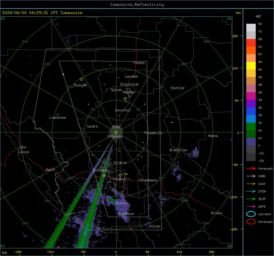Click the Didsbury town label
The height and width of the screenshot is (256, 274).
[x=115, y=136]
